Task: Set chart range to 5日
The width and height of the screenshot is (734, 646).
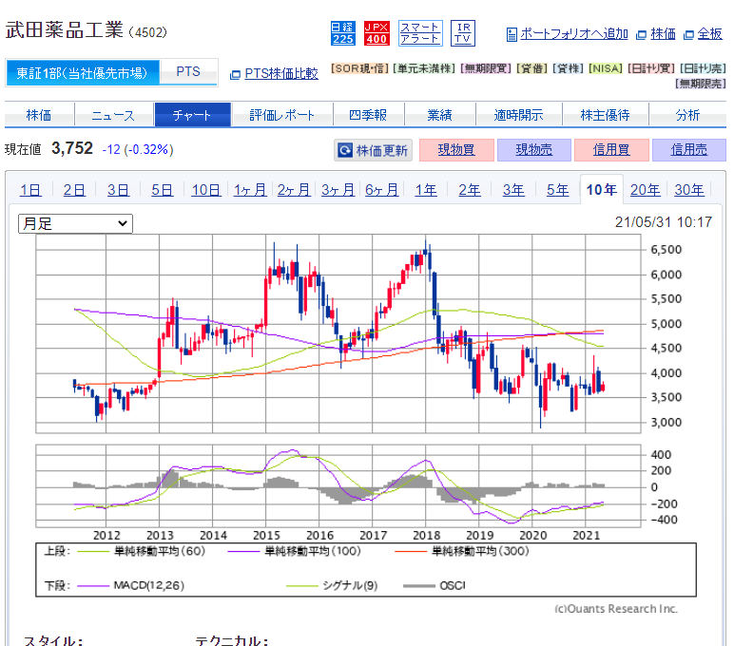Action: point(162,190)
